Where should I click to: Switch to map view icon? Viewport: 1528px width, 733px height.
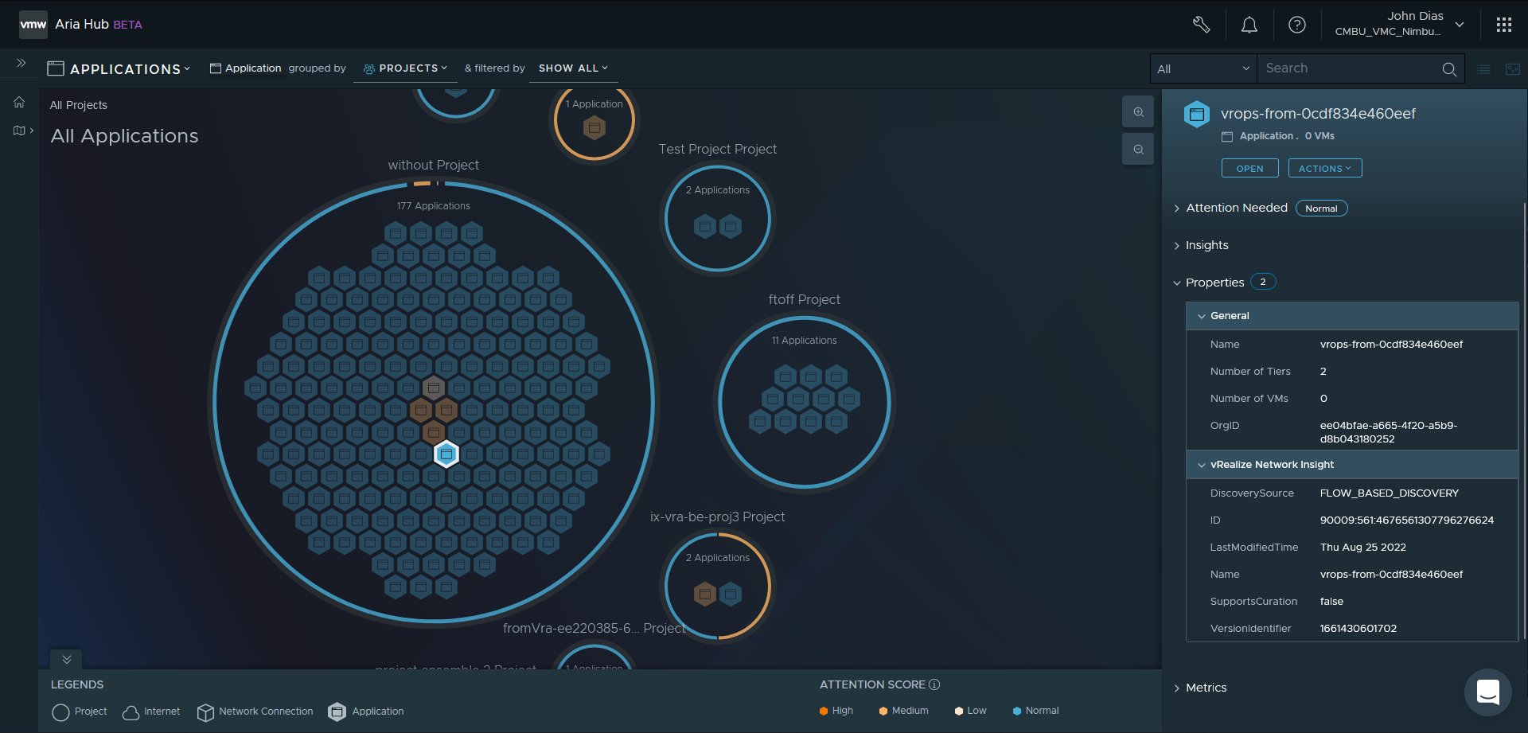(1513, 69)
